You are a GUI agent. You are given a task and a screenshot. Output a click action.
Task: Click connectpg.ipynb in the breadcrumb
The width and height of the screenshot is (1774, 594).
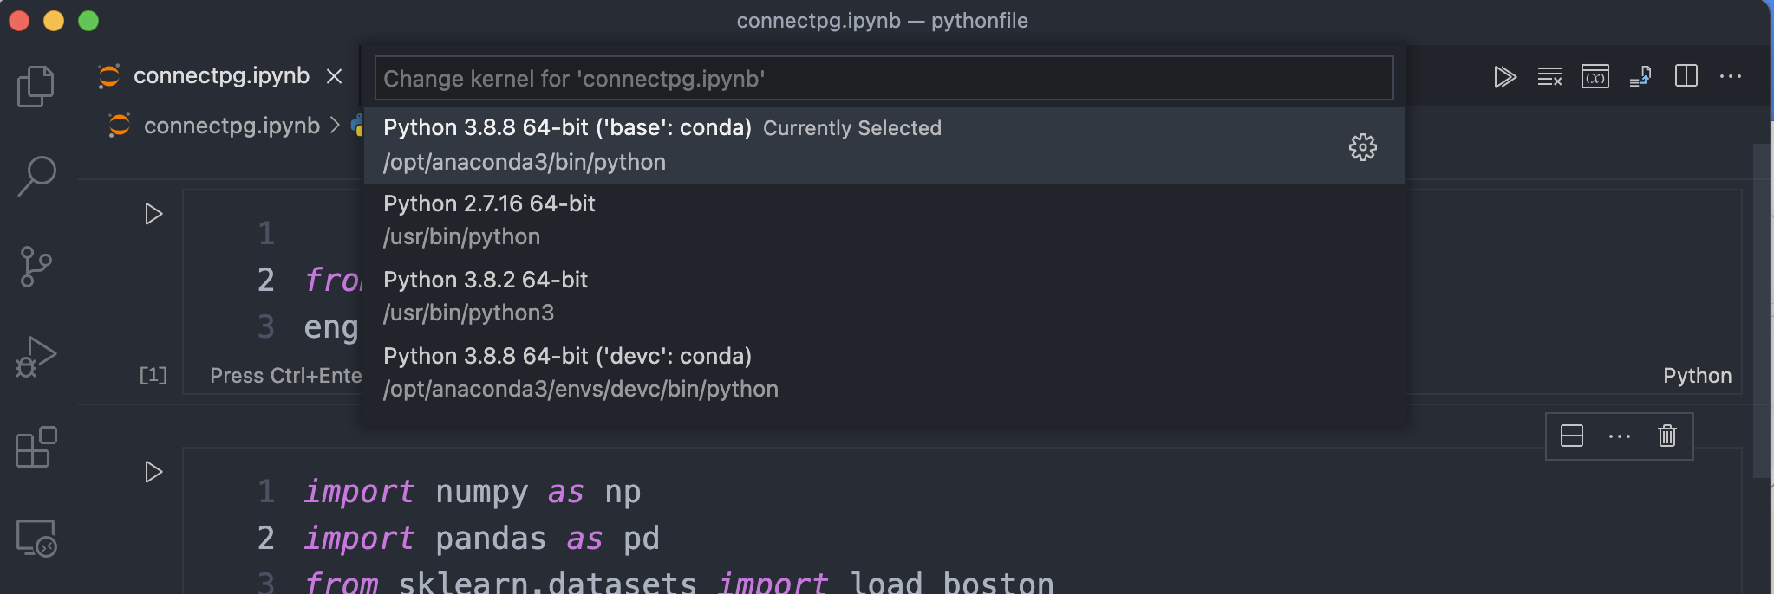click(232, 126)
